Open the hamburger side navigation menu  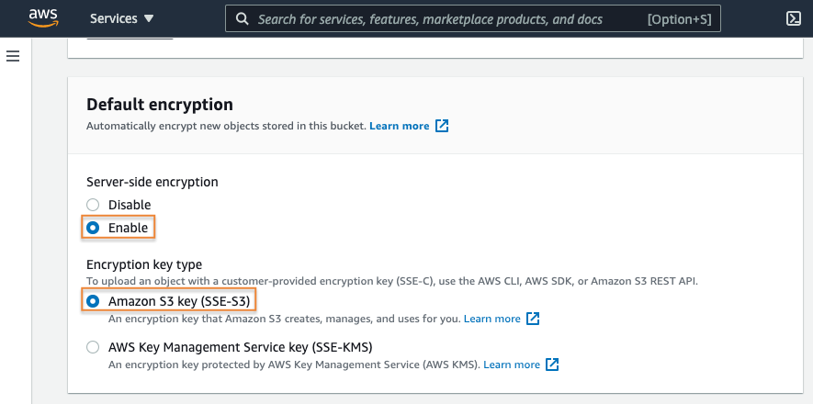[13, 56]
